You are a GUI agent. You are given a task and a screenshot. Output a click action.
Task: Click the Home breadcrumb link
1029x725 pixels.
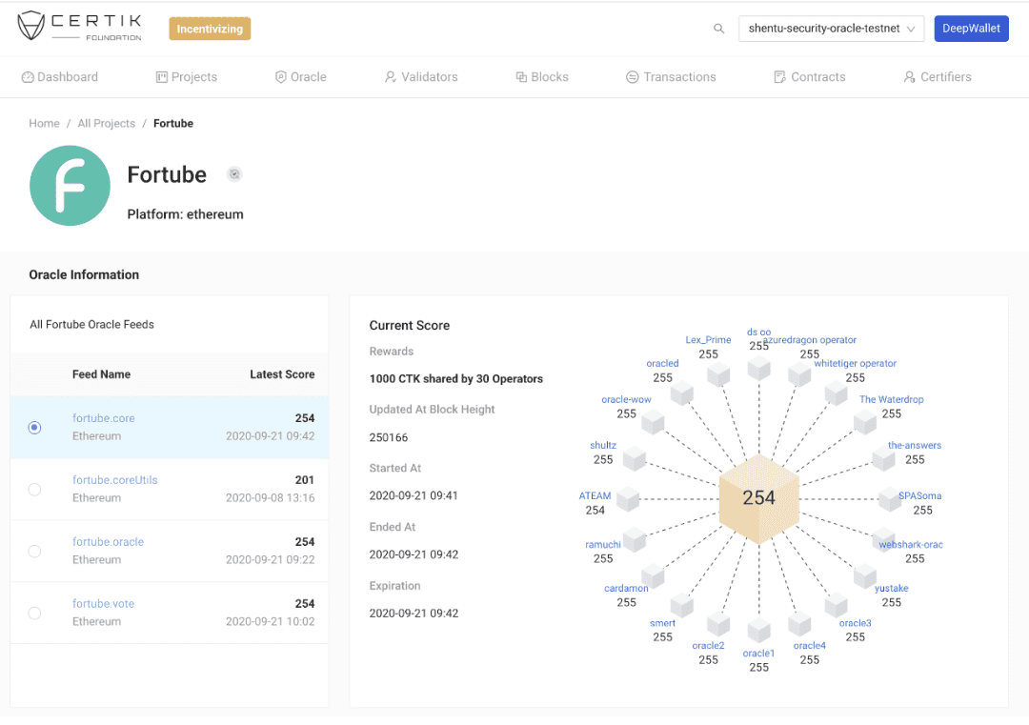coord(44,123)
